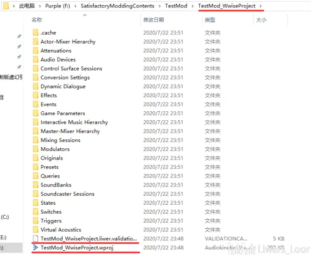The height and width of the screenshot is (255, 311).
Task: Sort by the 类型 column header
Action: pyautogui.click(x=210, y=20)
